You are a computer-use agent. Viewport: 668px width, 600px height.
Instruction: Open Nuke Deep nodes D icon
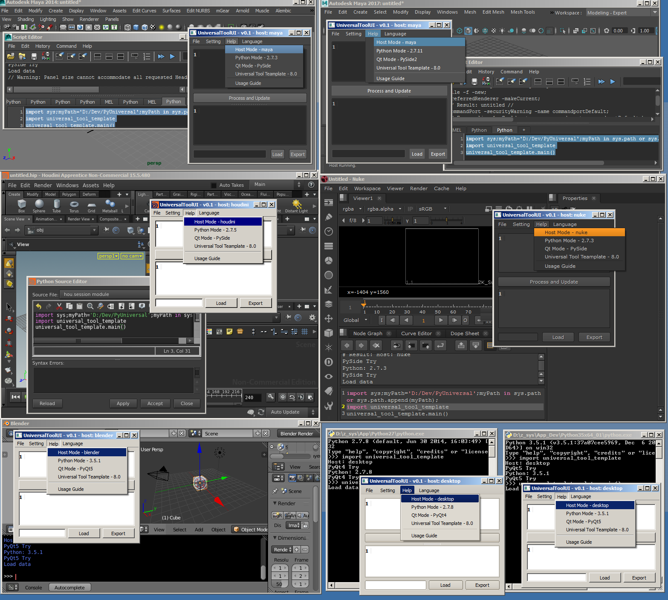coord(329,362)
